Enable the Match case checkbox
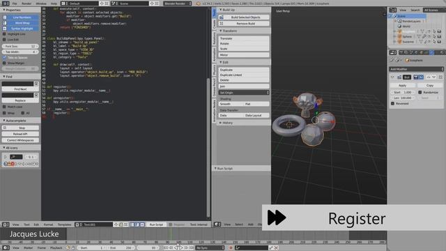Image resolution: width=446 pixels, height=251 pixels. pos(4,107)
